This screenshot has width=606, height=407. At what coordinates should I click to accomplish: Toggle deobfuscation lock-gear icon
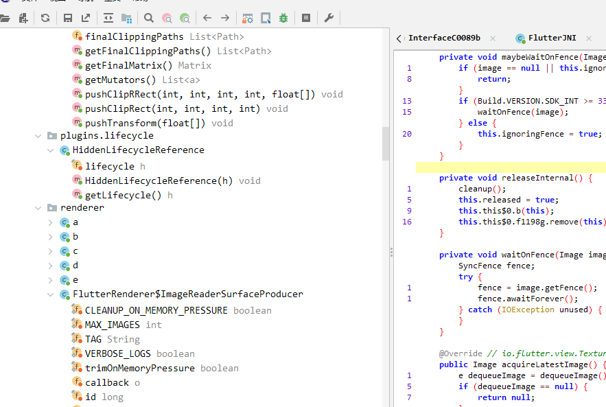[x=247, y=18]
